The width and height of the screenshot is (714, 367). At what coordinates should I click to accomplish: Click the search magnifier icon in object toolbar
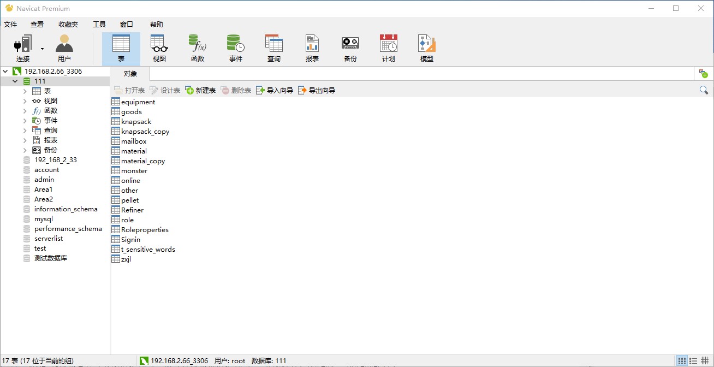704,90
